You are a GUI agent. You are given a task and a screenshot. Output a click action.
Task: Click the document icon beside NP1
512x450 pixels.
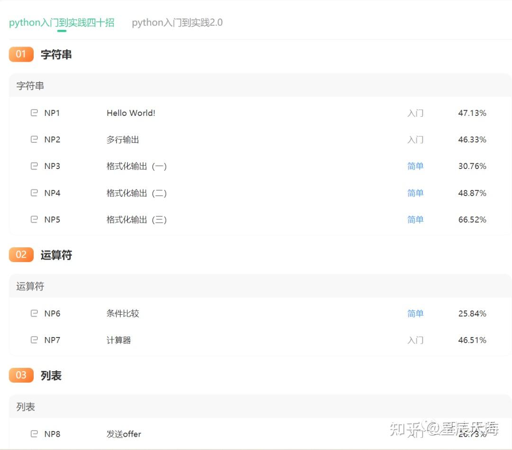[x=34, y=113]
